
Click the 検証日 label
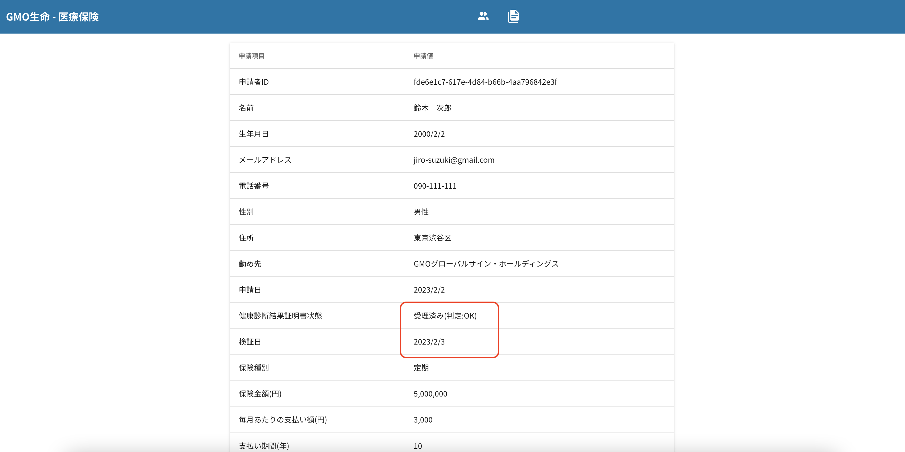(x=250, y=342)
